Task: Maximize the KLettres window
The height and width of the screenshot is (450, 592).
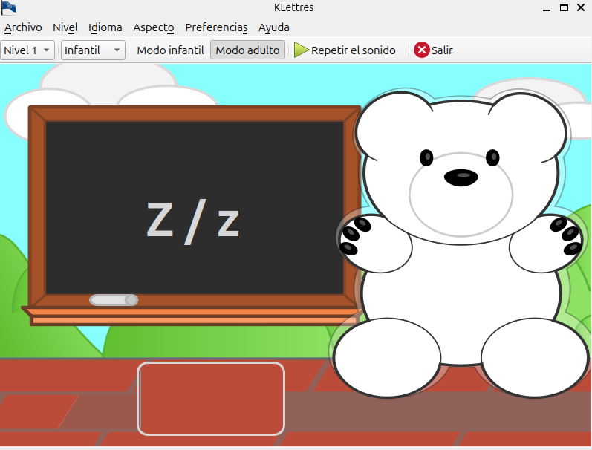Action: pos(564,8)
